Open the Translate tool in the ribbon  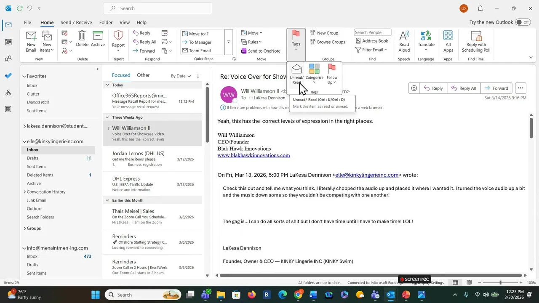tap(426, 41)
